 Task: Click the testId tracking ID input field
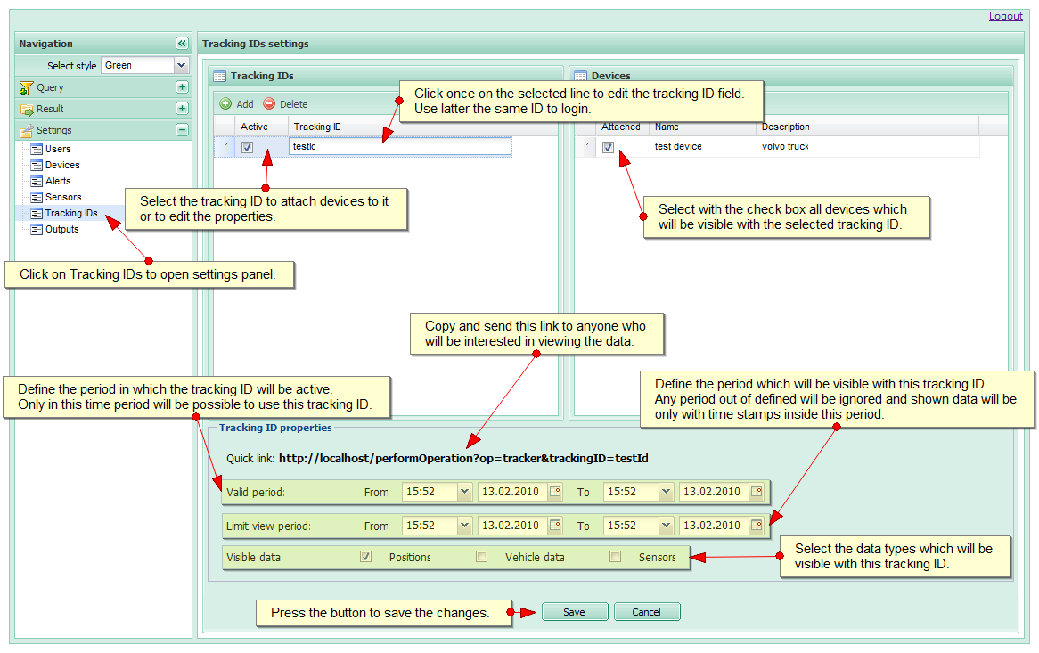pos(399,146)
